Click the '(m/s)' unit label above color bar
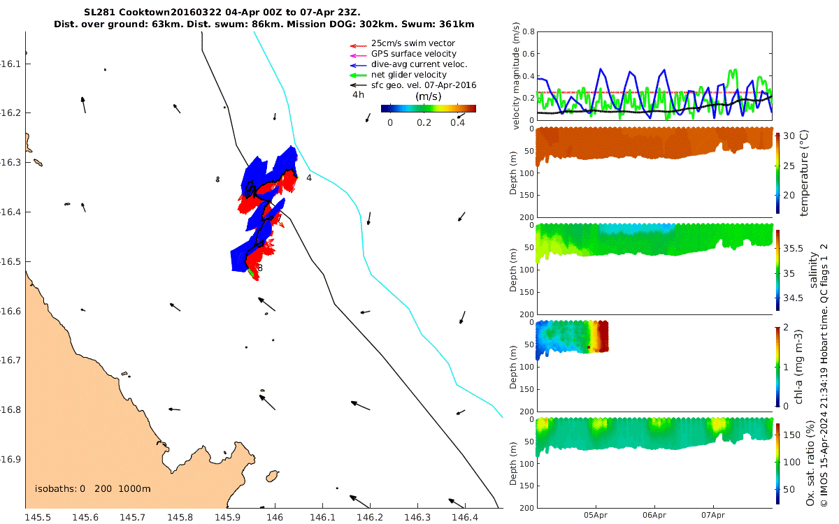The width and height of the screenshot is (839, 524). coord(428,96)
